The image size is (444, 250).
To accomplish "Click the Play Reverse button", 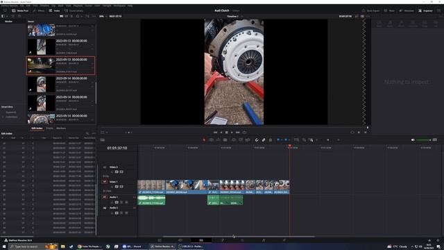I will 221,133.
